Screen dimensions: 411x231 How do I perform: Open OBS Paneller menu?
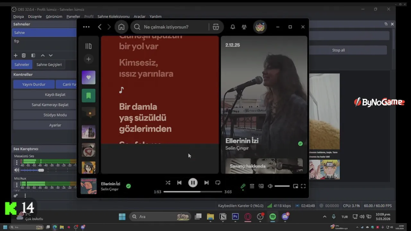click(73, 16)
